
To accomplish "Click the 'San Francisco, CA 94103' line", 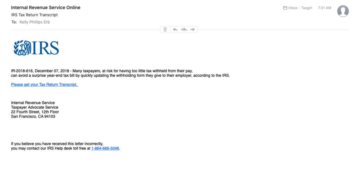I will click(x=33, y=116).
